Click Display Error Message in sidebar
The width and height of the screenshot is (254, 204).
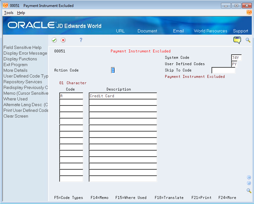[x=25, y=53]
